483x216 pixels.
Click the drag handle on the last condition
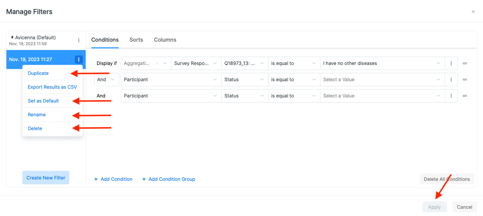point(465,96)
